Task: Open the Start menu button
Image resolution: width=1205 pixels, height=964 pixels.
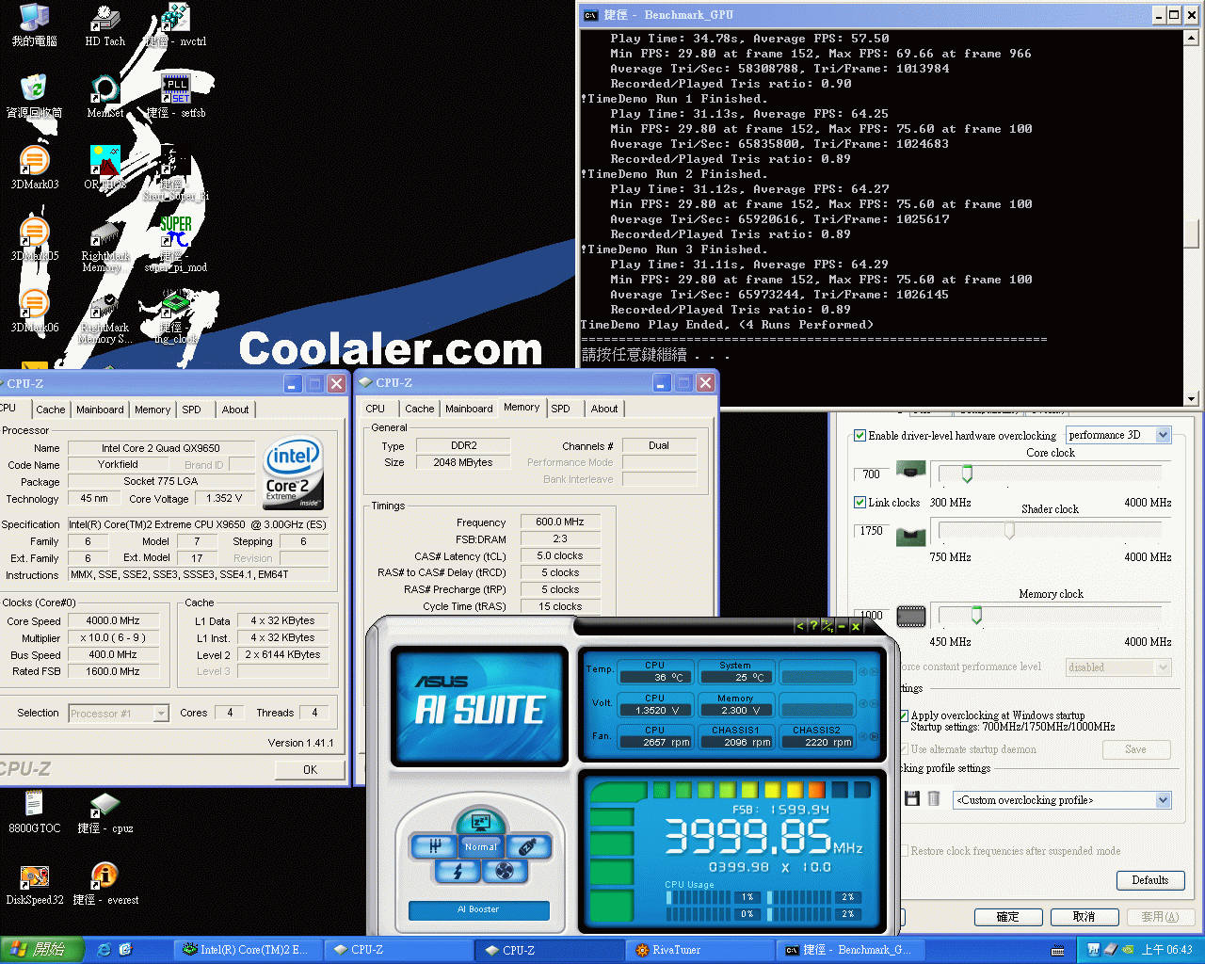Action: (42, 950)
